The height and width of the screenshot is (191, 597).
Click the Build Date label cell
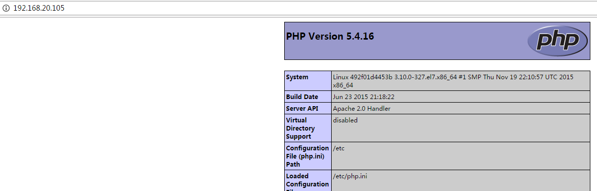308,97
